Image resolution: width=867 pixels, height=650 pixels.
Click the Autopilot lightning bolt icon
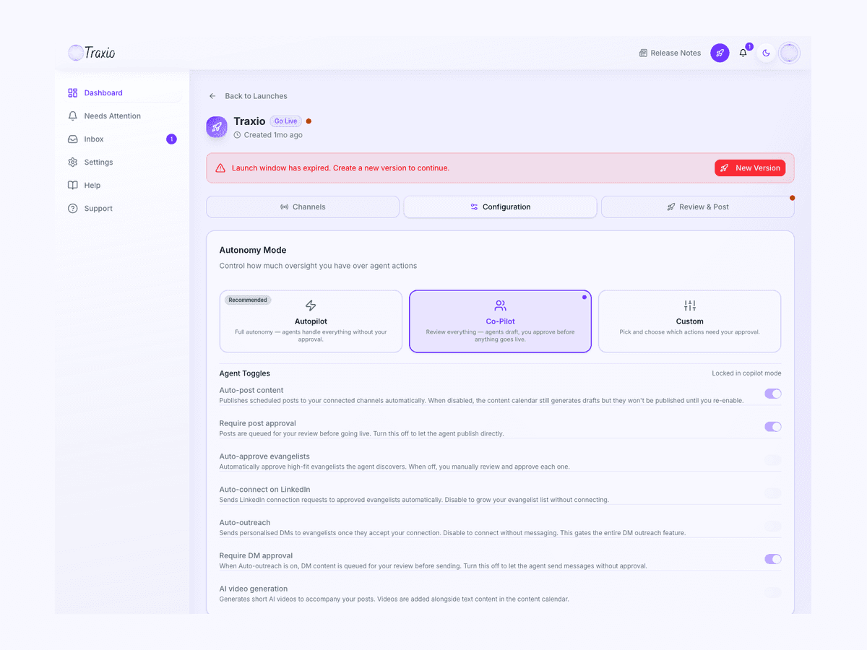point(311,305)
